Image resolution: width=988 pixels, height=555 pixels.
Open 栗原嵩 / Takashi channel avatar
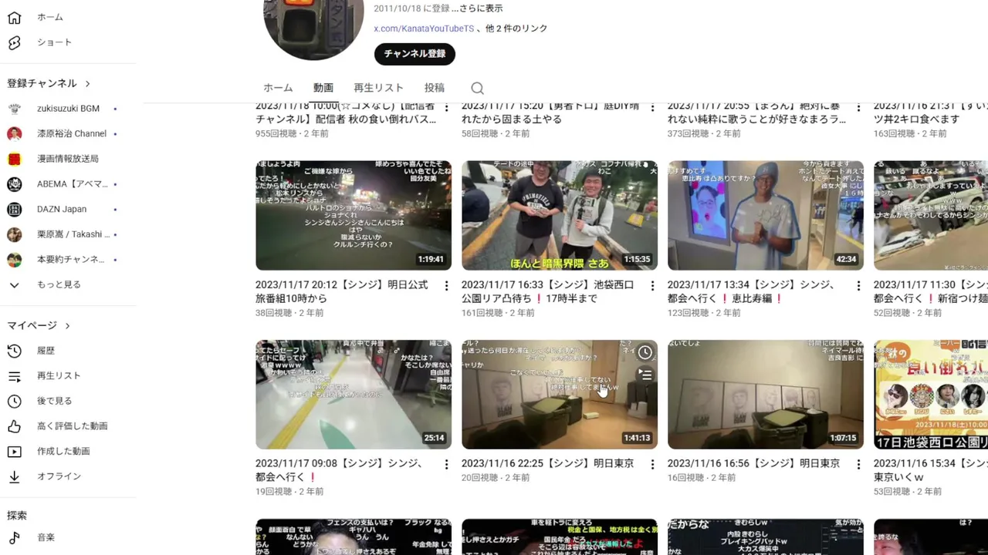(14, 234)
